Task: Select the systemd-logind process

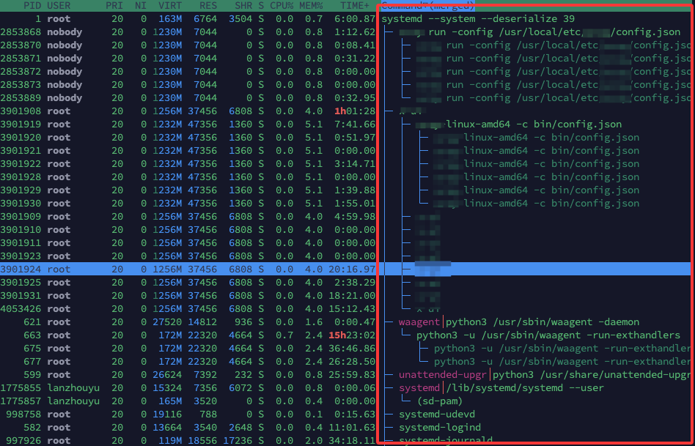Action: tap(440, 428)
